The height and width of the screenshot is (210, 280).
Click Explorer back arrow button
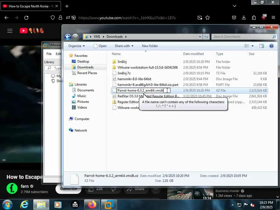click(68, 37)
